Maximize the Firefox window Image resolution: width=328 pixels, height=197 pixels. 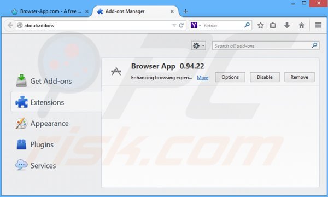click(x=304, y=3)
